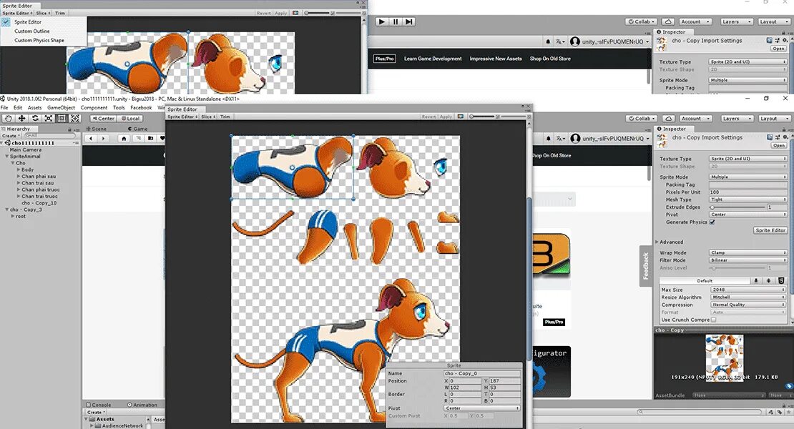Open the My Assets folder icon

150,138
